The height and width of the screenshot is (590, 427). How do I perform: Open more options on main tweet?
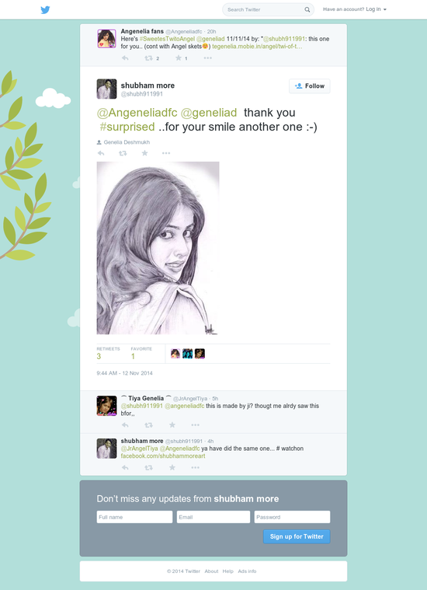[166, 153]
